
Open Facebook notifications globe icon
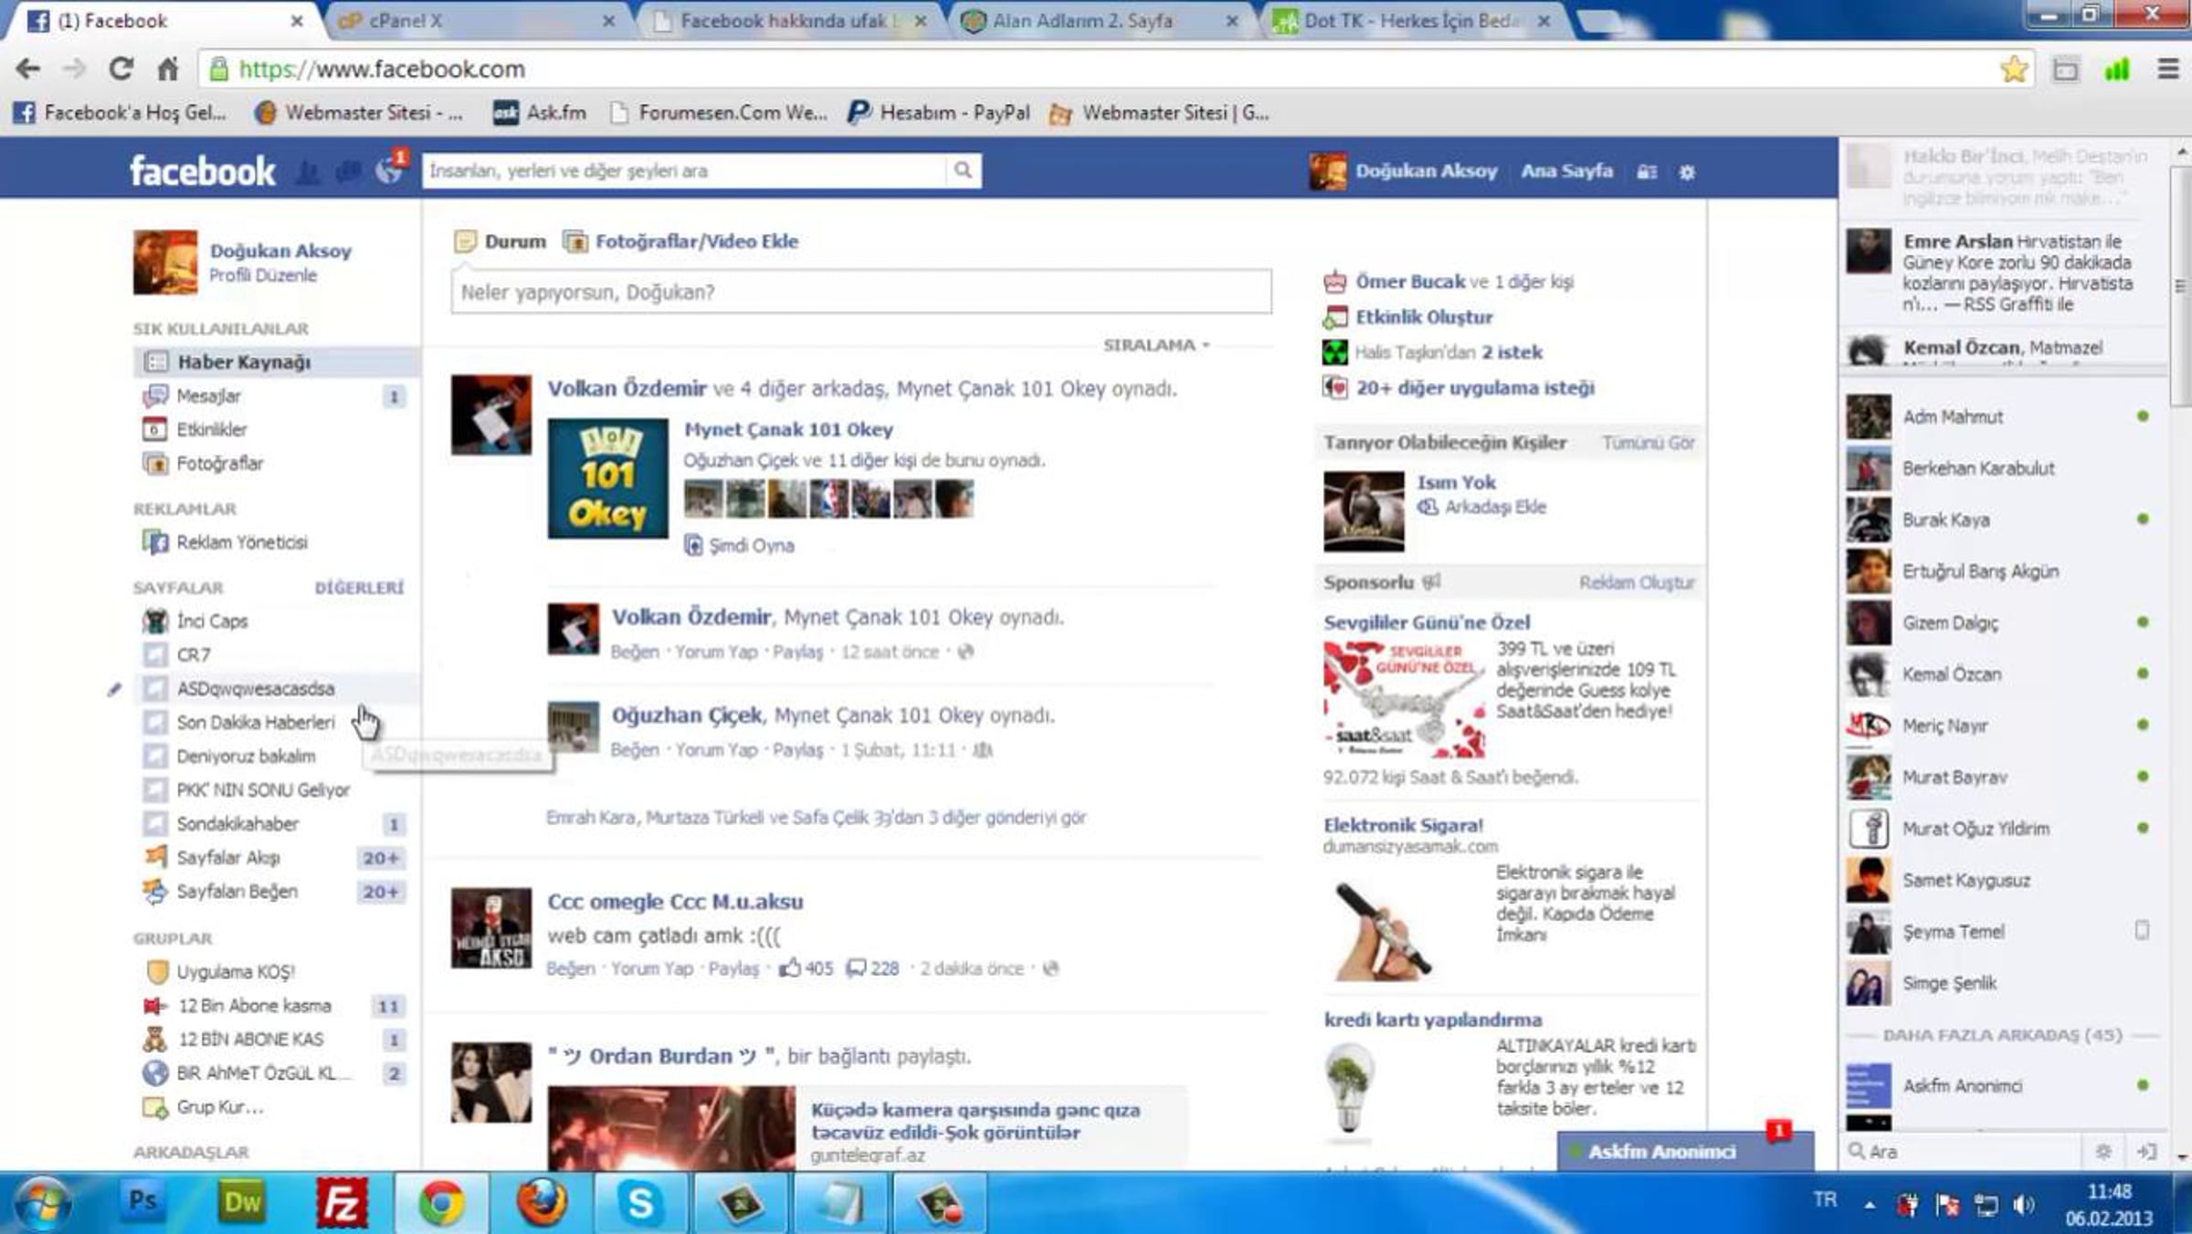pos(390,170)
